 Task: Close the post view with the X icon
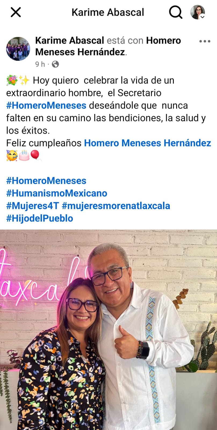[16, 12]
